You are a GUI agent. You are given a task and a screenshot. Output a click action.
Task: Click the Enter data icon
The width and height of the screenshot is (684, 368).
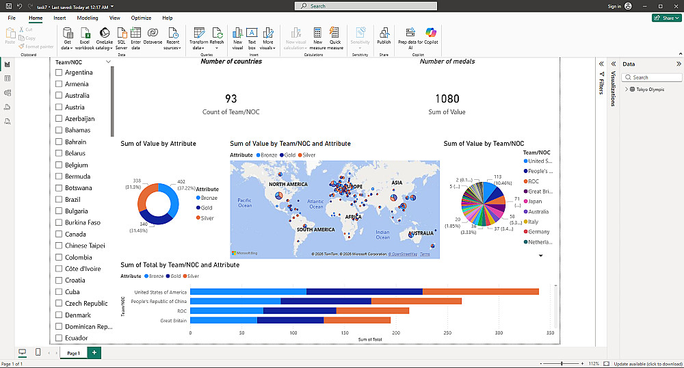click(x=135, y=33)
